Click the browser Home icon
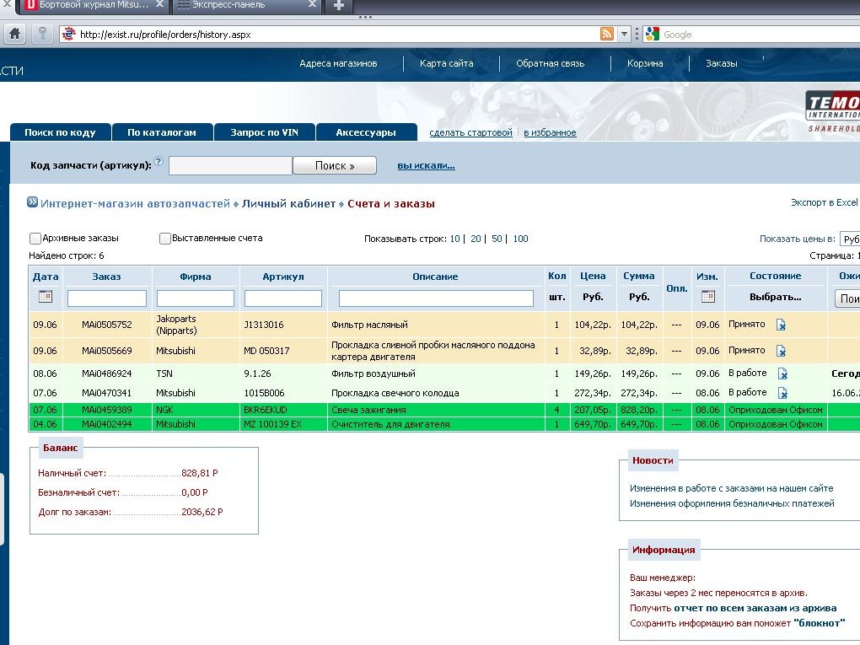The height and width of the screenshot is (645, 860). (x=15, y=34)
